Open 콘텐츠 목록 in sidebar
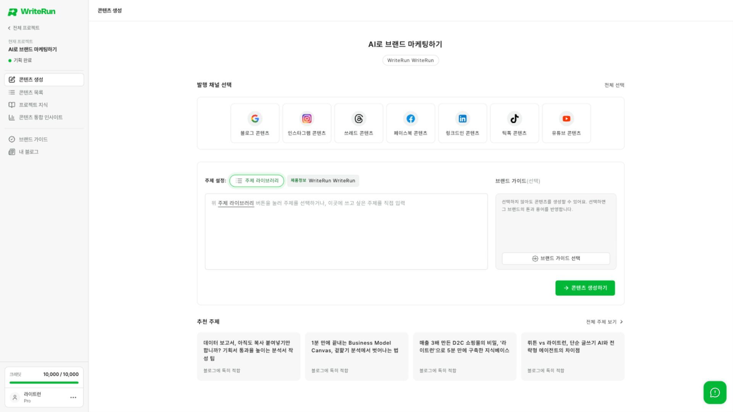The width and height of the screenshot is (733, 412). pos(44,92)
